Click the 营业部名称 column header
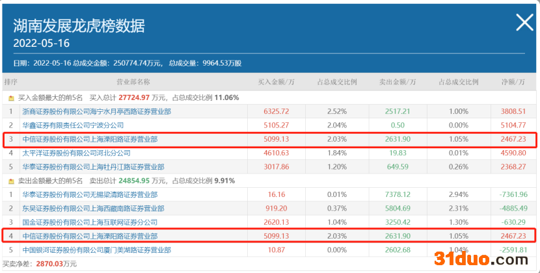Screen dimensions: 540x273 click(133, 83)
